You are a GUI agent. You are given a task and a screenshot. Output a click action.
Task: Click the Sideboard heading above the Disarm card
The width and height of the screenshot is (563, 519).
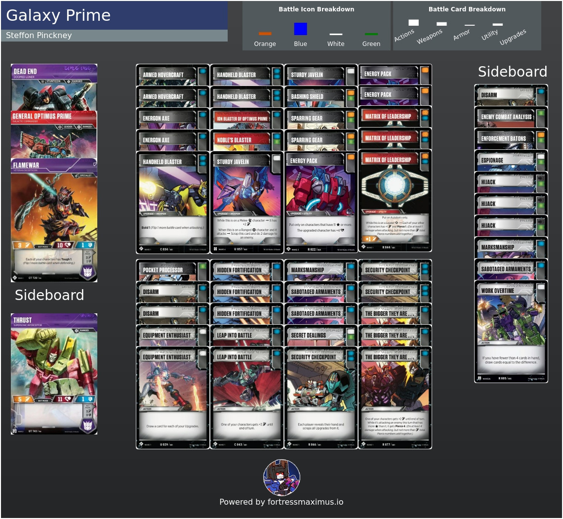pyautogui.click(x=512, y=72)
